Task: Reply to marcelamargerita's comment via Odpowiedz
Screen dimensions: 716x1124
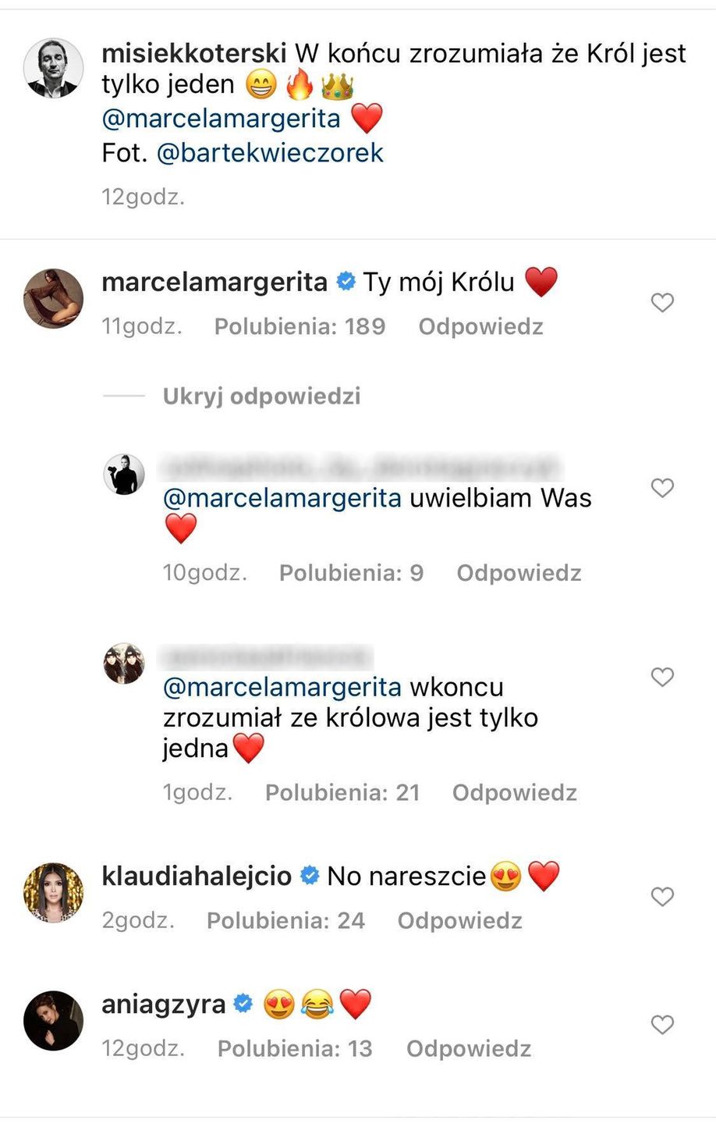Action: (x=480, y=326)
